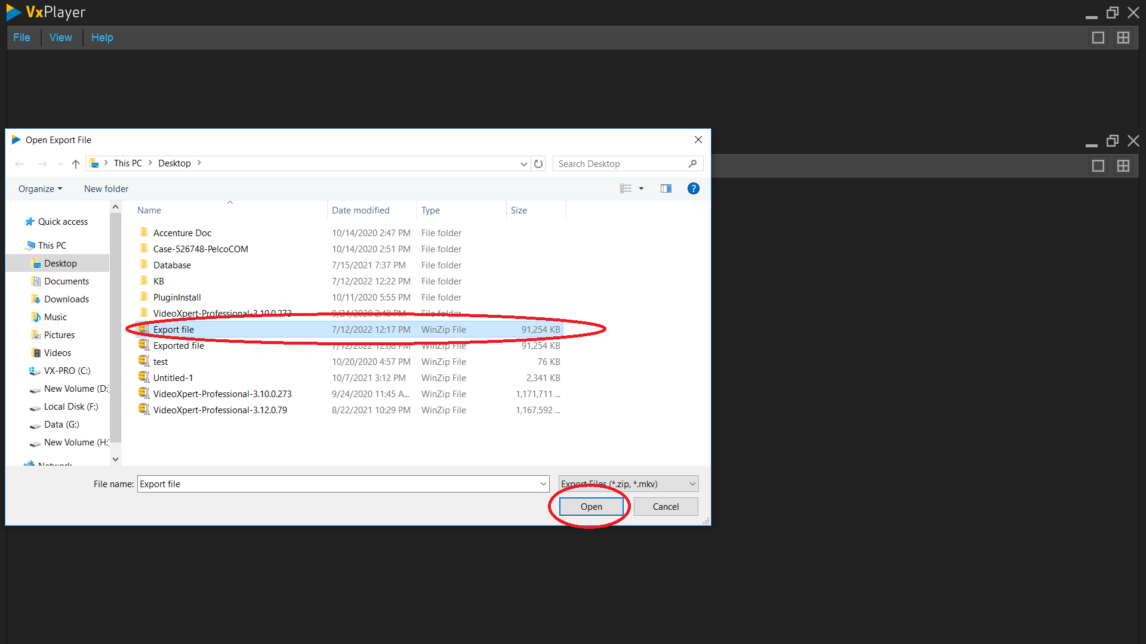Screen dimensions: 1146x644
Task: Click the New folder button
Action: (106, 188)
